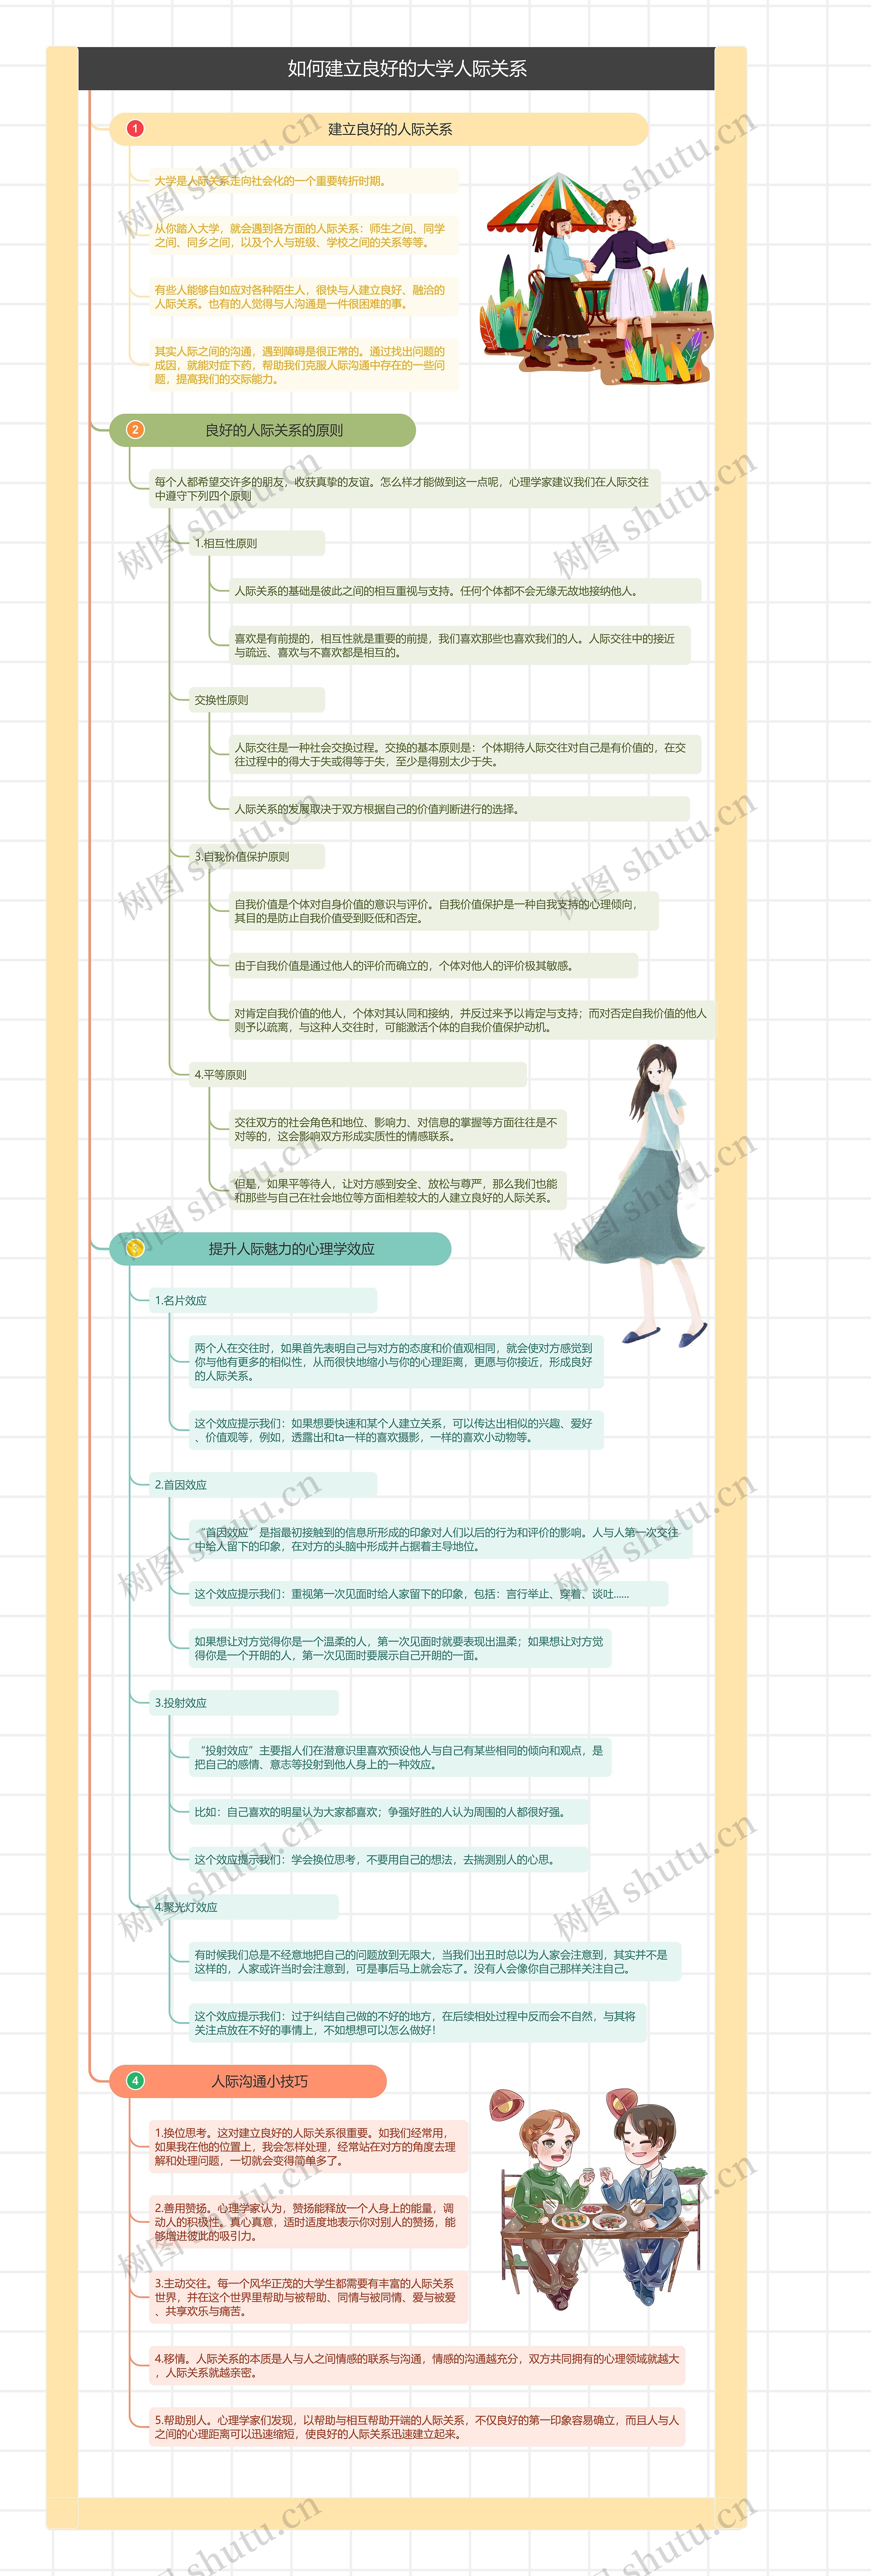Click the node starting 交往双方的社会角色和地位
Viewport: 871px width, 2576px height.
click(x=397, y=1129)
